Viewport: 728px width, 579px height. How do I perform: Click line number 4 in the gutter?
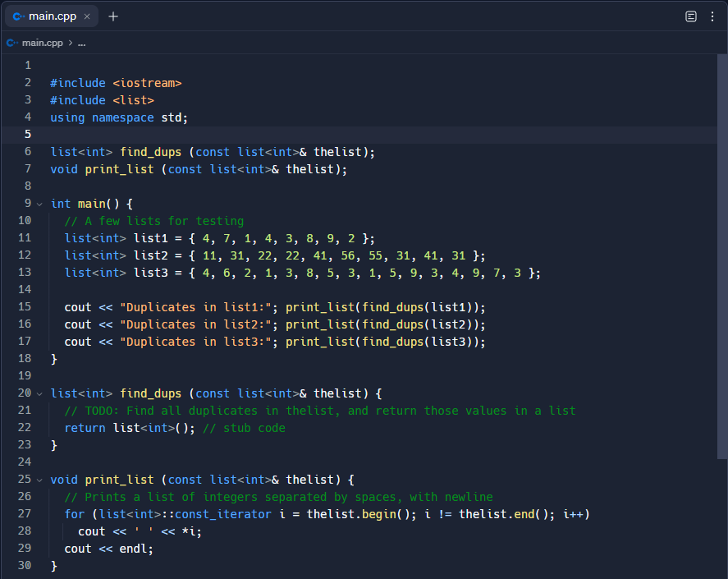(28, 117)
